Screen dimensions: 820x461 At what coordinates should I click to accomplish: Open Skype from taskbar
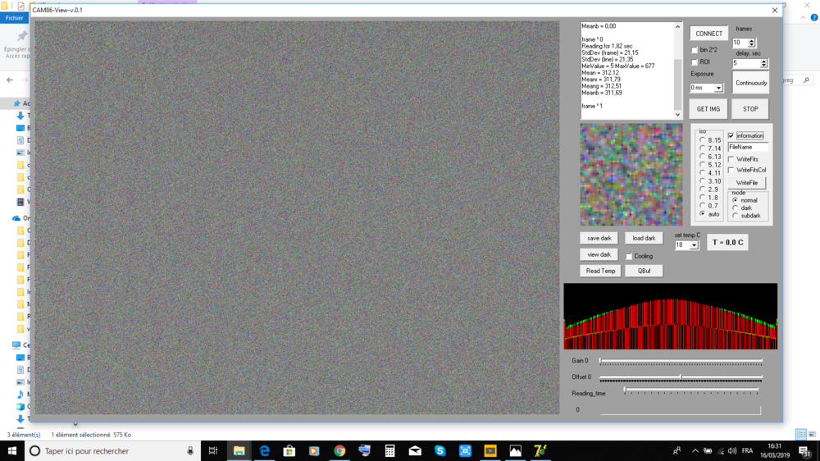440,450
